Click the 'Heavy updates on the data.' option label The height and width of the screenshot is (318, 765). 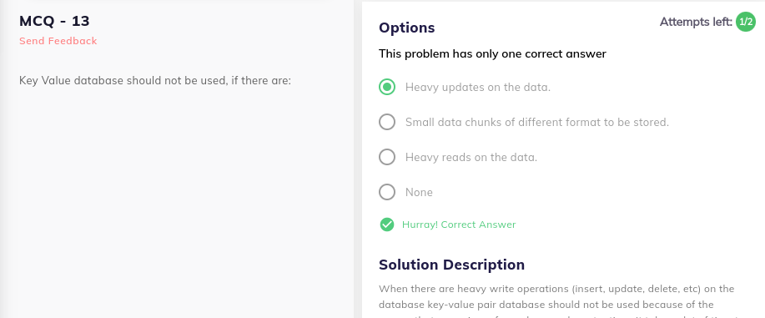point(478,88)
